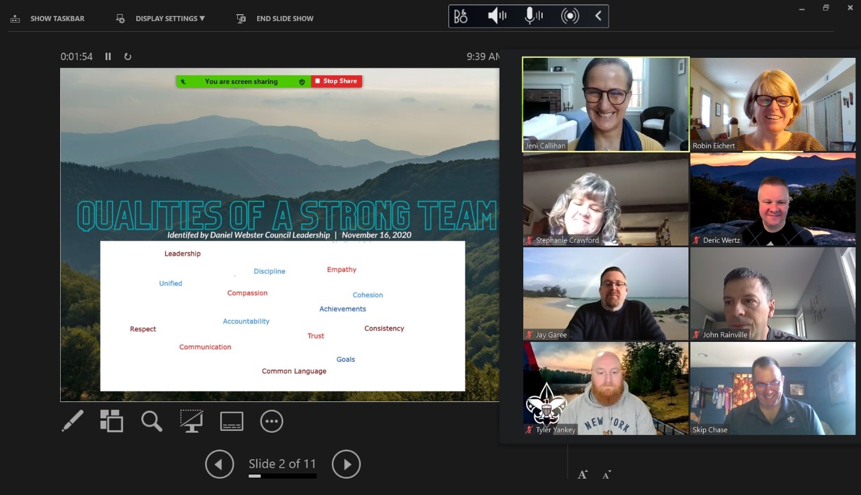Screen dimensions: 861x495
Task: Toggle the speaker volume icon
Action: [497, 16]
